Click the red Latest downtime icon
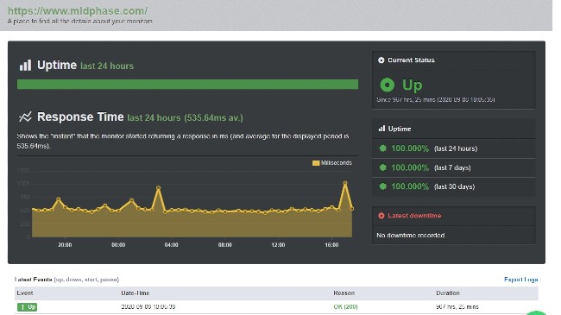This screenshot has height=315, width=561. (x=381, y=216)
